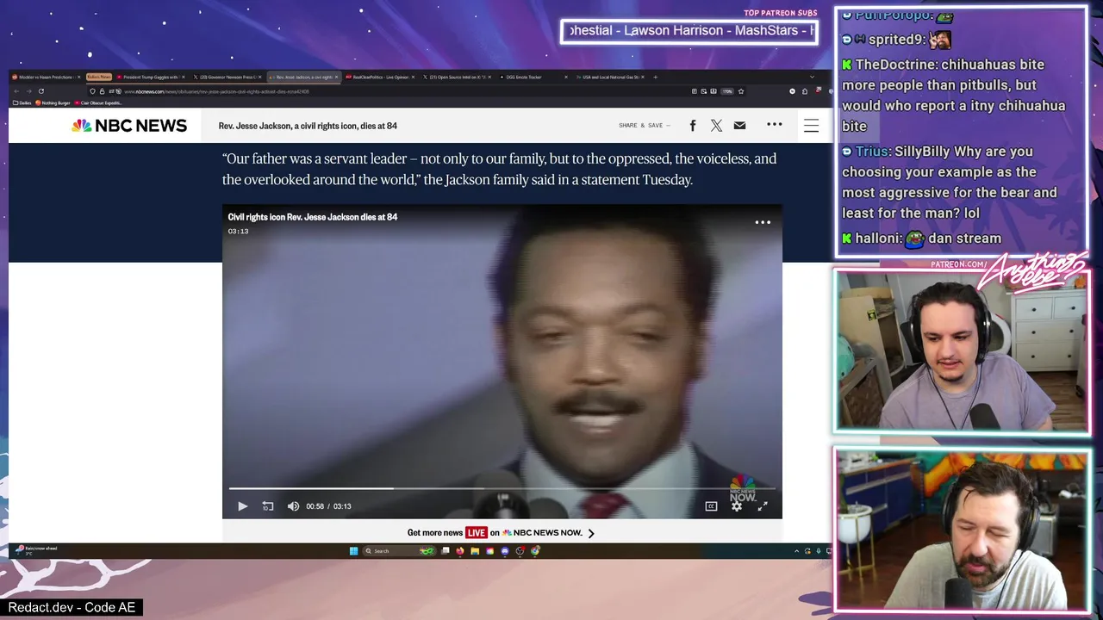Screen dimensions: 1103x620
Task: Share the article by email
Action: click(x=739, y=126)
